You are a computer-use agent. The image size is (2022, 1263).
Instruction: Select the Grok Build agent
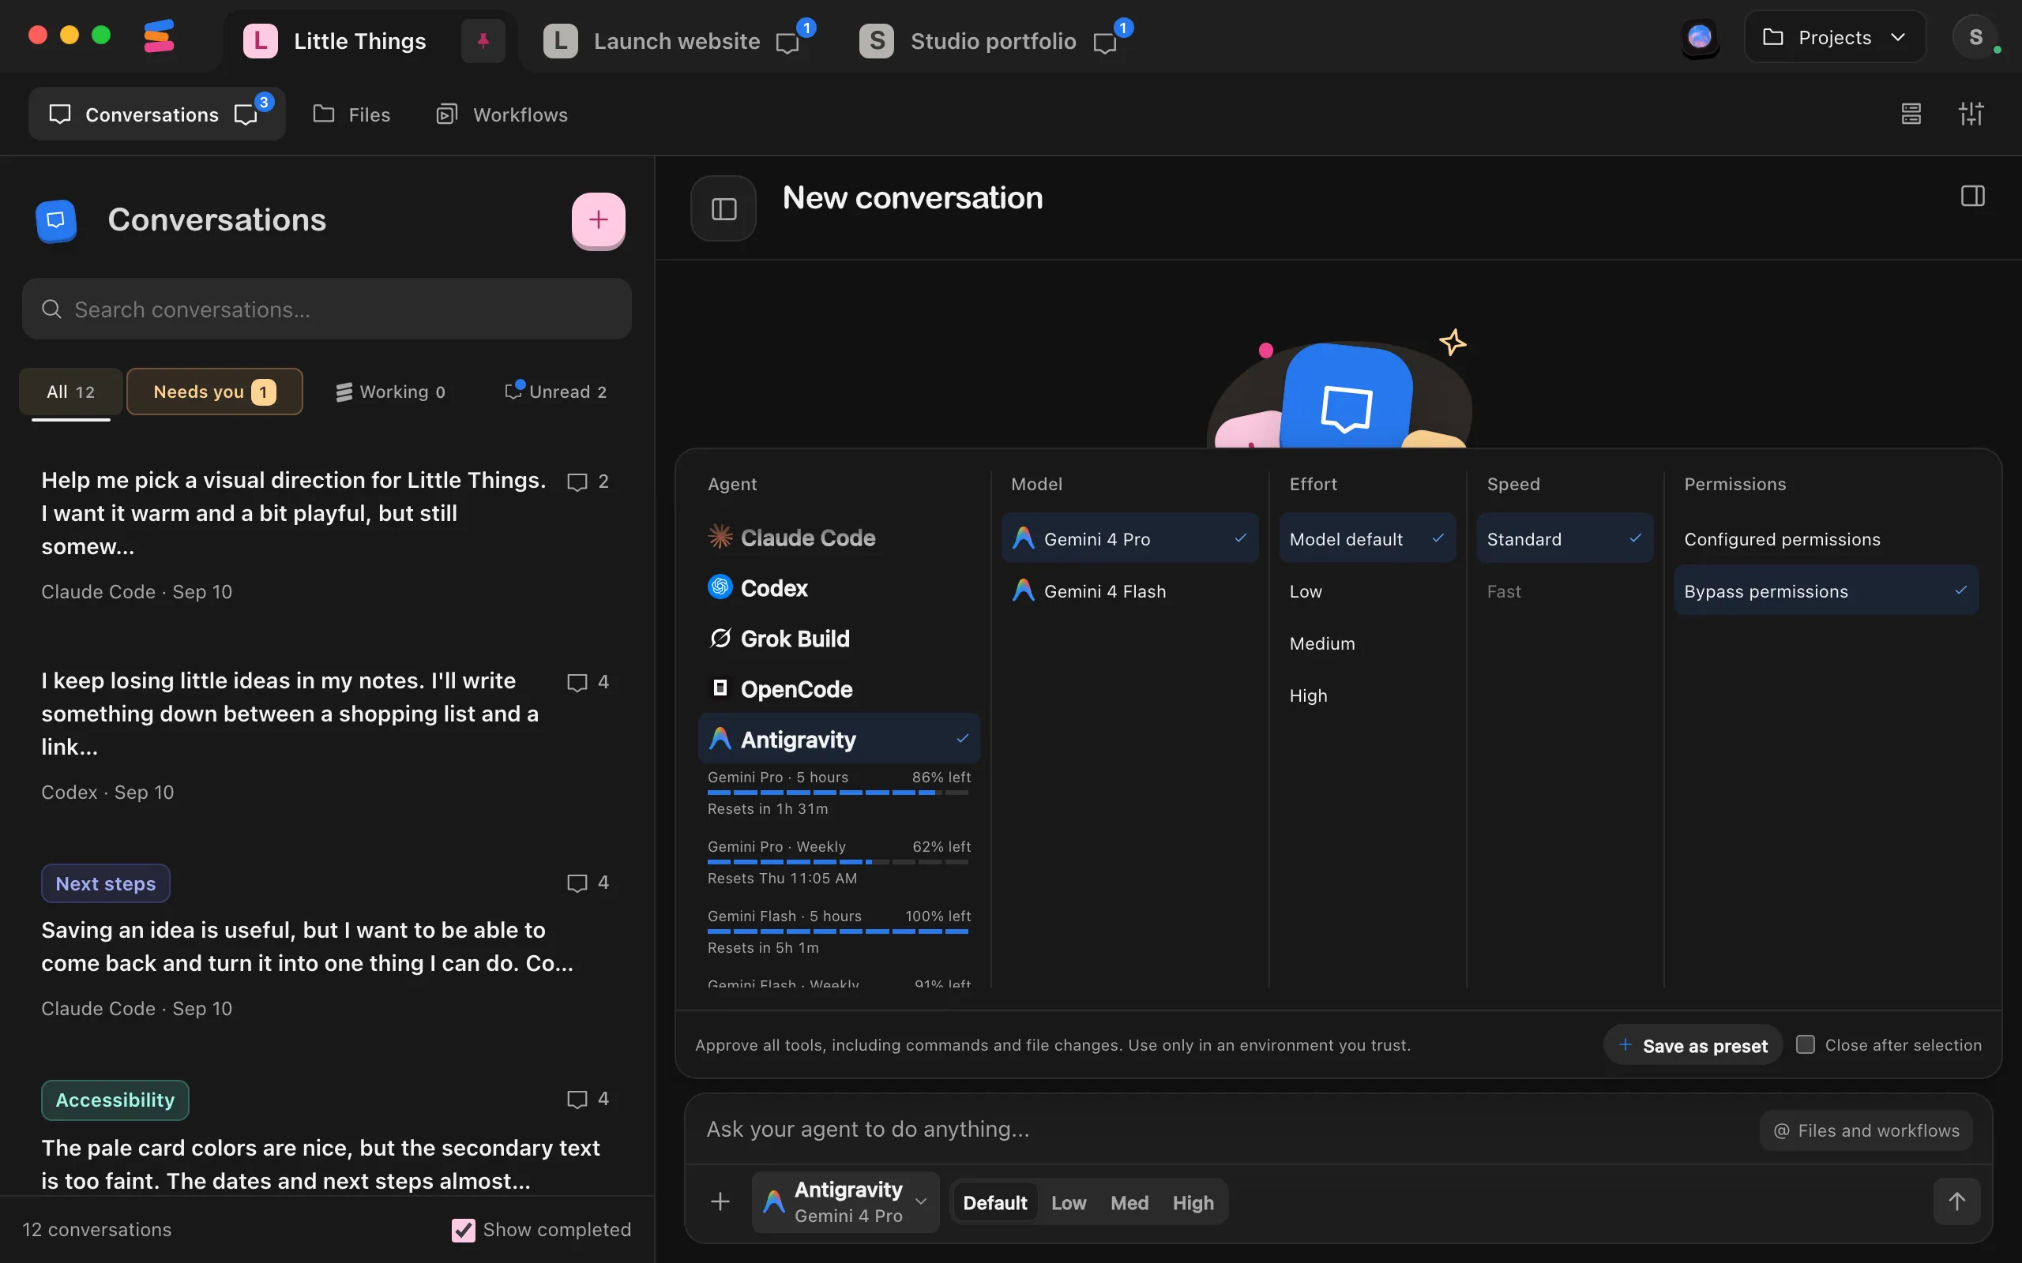click(839, 638)
